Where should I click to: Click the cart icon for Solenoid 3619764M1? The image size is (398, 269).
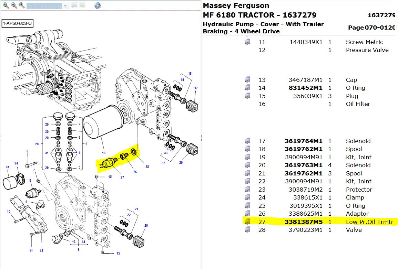pos(247,141)
